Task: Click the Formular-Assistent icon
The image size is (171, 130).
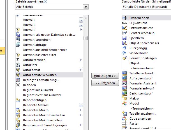Action: point(124,83)
